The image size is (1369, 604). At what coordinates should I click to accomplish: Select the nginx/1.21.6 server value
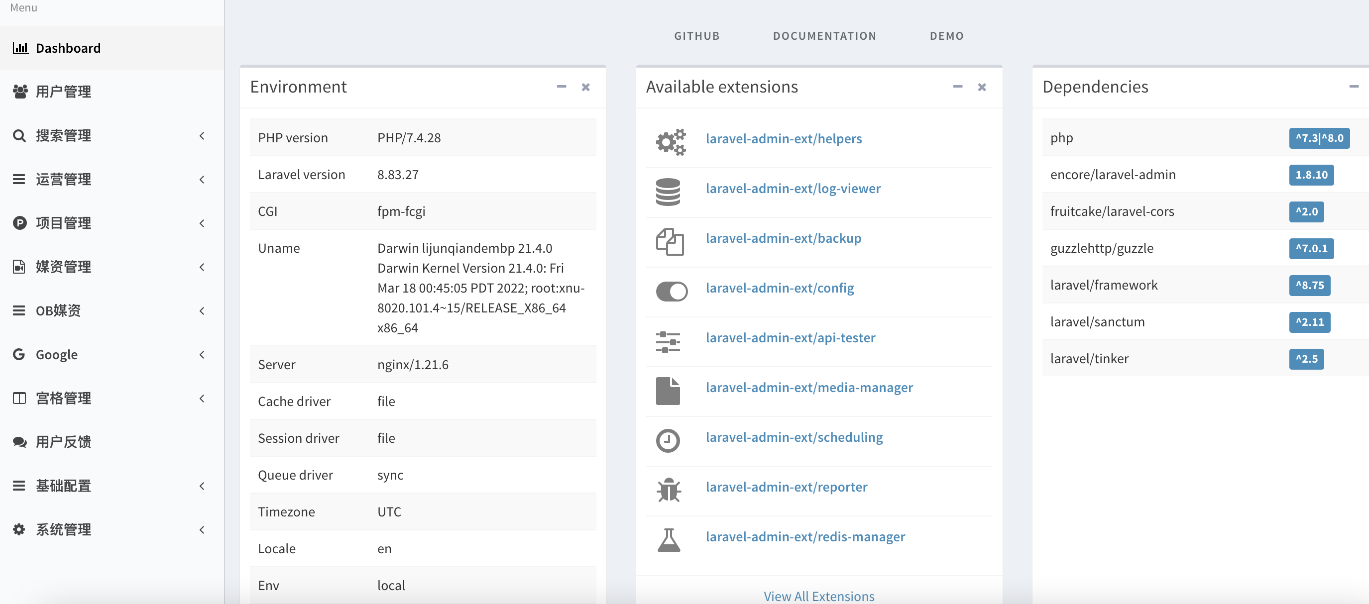(x=412, y=364)
